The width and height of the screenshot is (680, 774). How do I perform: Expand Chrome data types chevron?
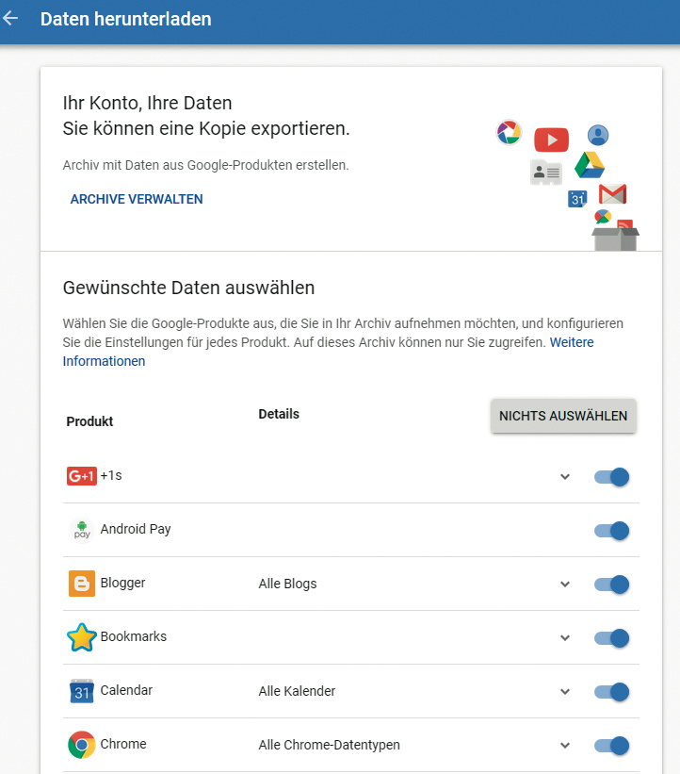coord(565,746)
